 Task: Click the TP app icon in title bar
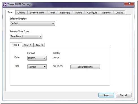coord(5,5)
